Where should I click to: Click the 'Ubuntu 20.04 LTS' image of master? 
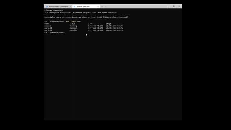click(x=114, y=26)
